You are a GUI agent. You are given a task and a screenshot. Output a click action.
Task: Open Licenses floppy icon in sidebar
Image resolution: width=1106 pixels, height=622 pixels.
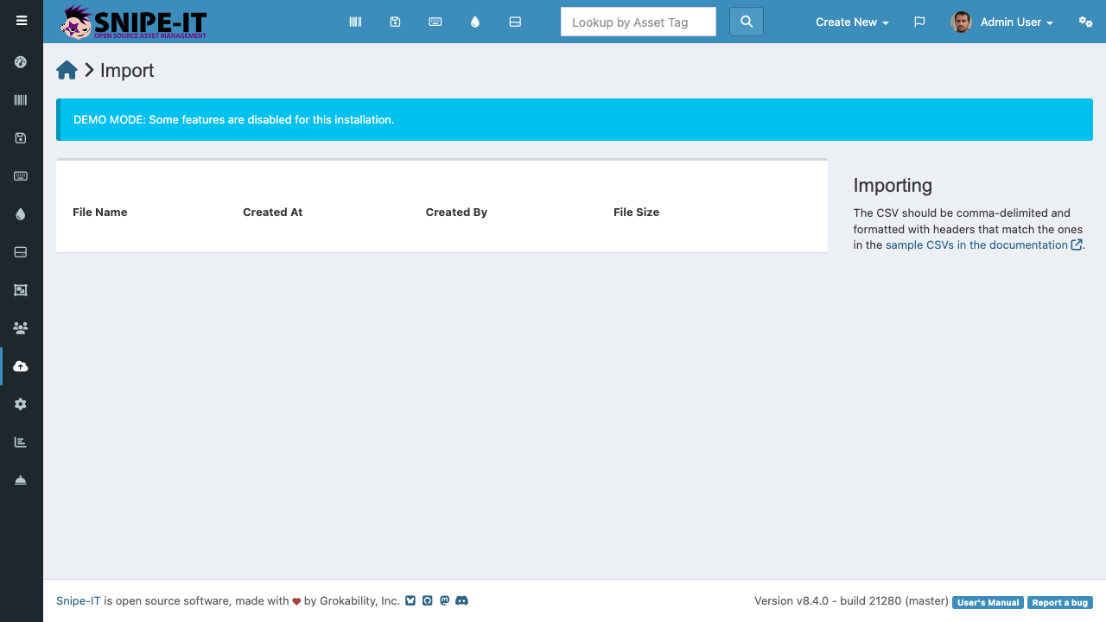pos(21,138)
